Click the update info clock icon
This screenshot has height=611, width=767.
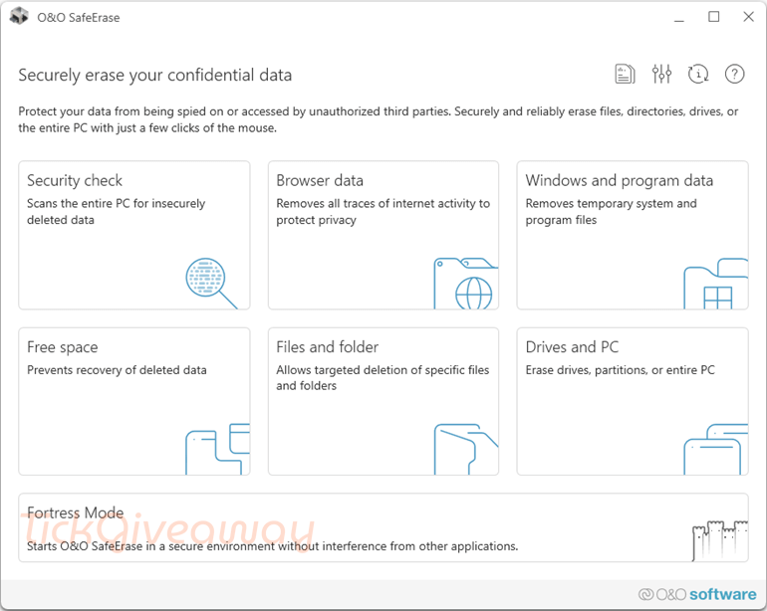pos(698,75)
